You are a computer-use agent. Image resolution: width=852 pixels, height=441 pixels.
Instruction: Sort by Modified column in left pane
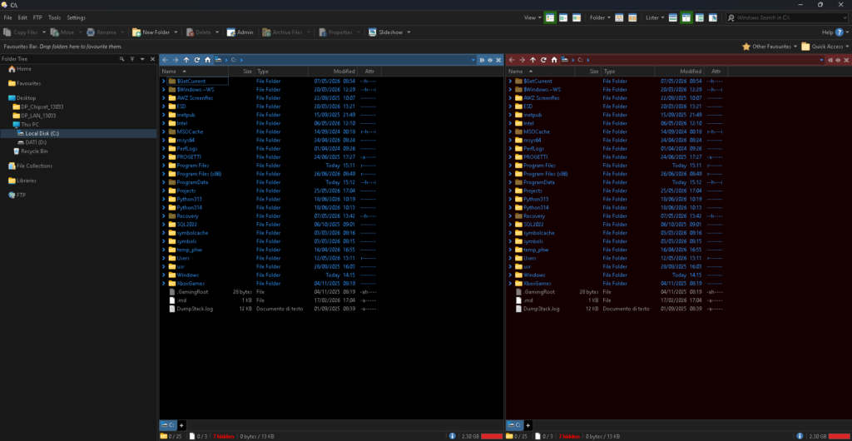coord(333,72)
